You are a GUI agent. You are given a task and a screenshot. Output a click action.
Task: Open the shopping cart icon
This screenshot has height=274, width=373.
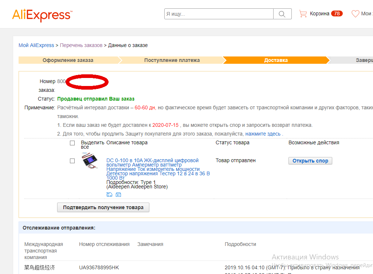[303, 13]
